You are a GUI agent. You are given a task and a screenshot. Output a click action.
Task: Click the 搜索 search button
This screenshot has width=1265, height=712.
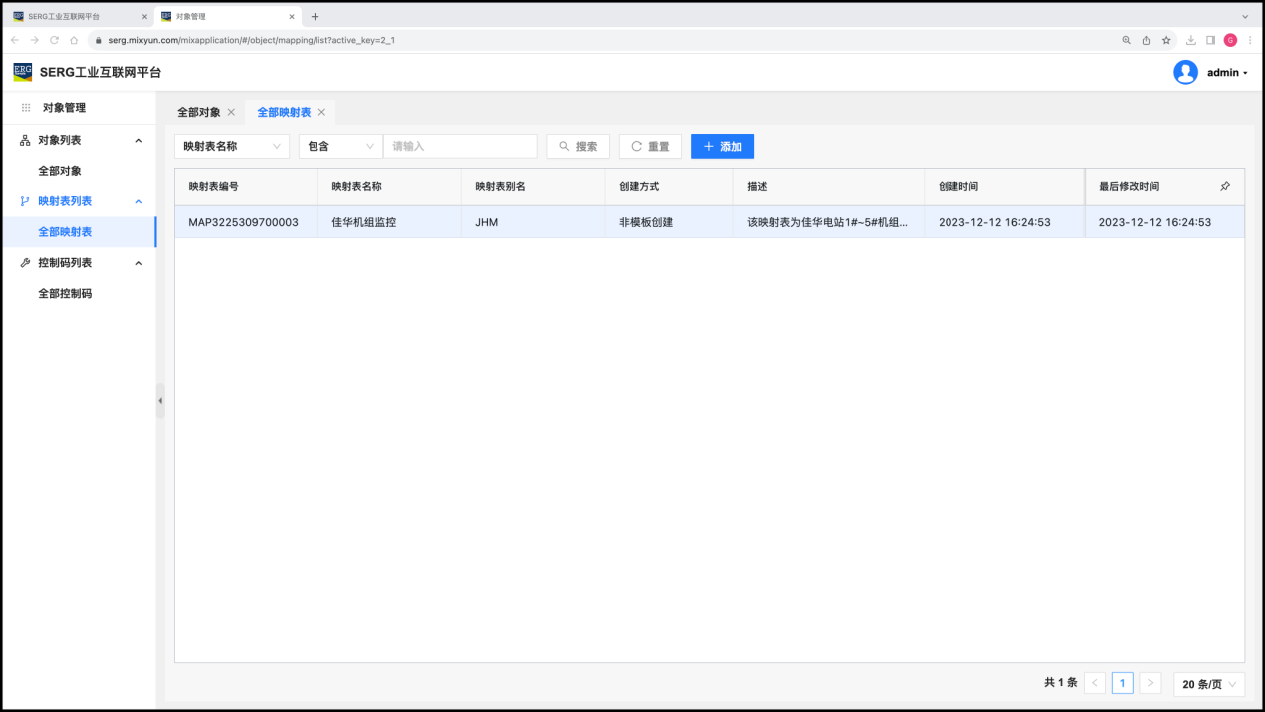tap(578, 146)
